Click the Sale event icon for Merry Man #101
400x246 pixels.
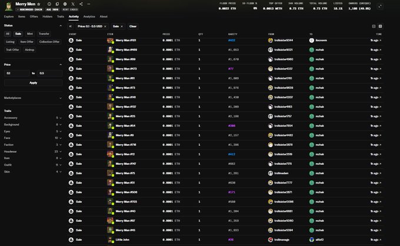71,41
